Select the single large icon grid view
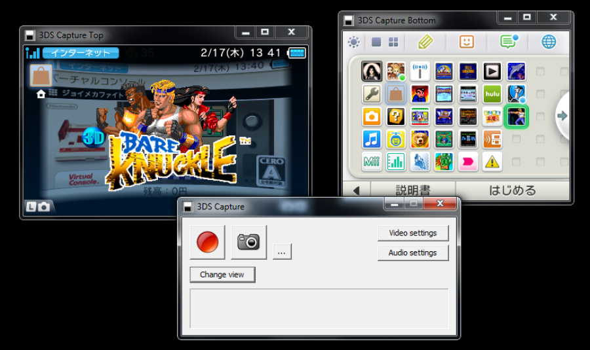The height and width of the screenshot is (350, 590). (376, 42)
